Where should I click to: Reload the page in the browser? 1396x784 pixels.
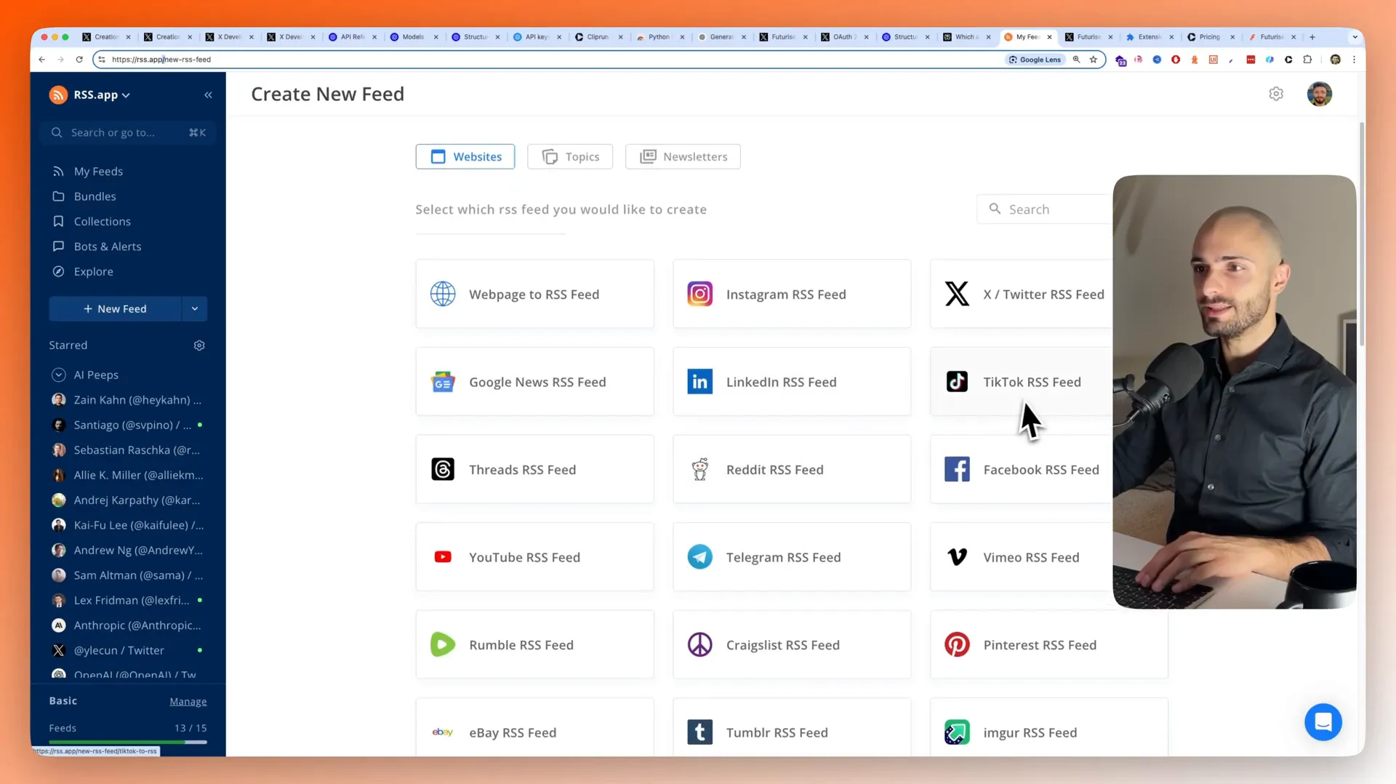[79, 60]
